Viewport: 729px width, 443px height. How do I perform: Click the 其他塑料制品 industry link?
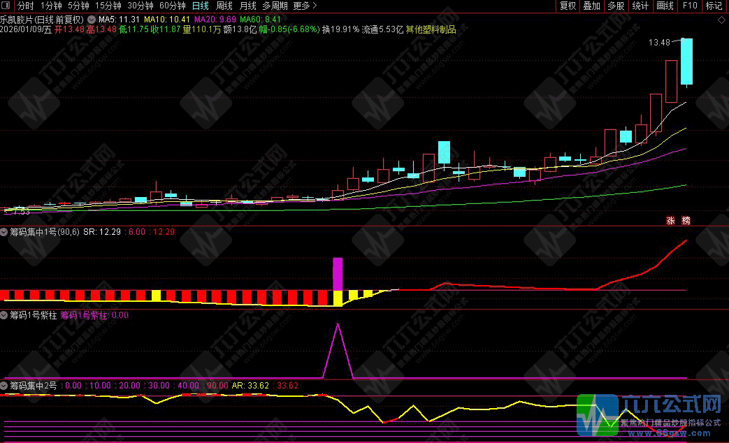click(431, 30)
